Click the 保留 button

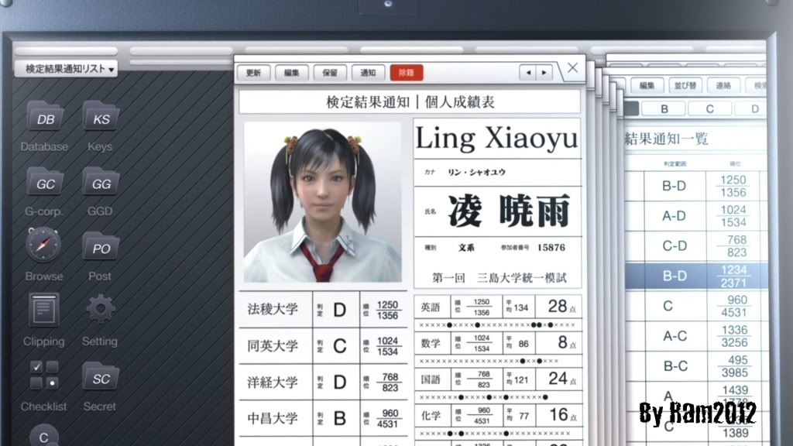(x=330, y=73)
